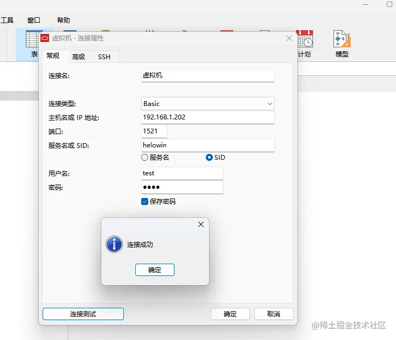Viewport: 396px width, 340px height.
Task: Open the 窗口 menu
Action: click(34, 20)
